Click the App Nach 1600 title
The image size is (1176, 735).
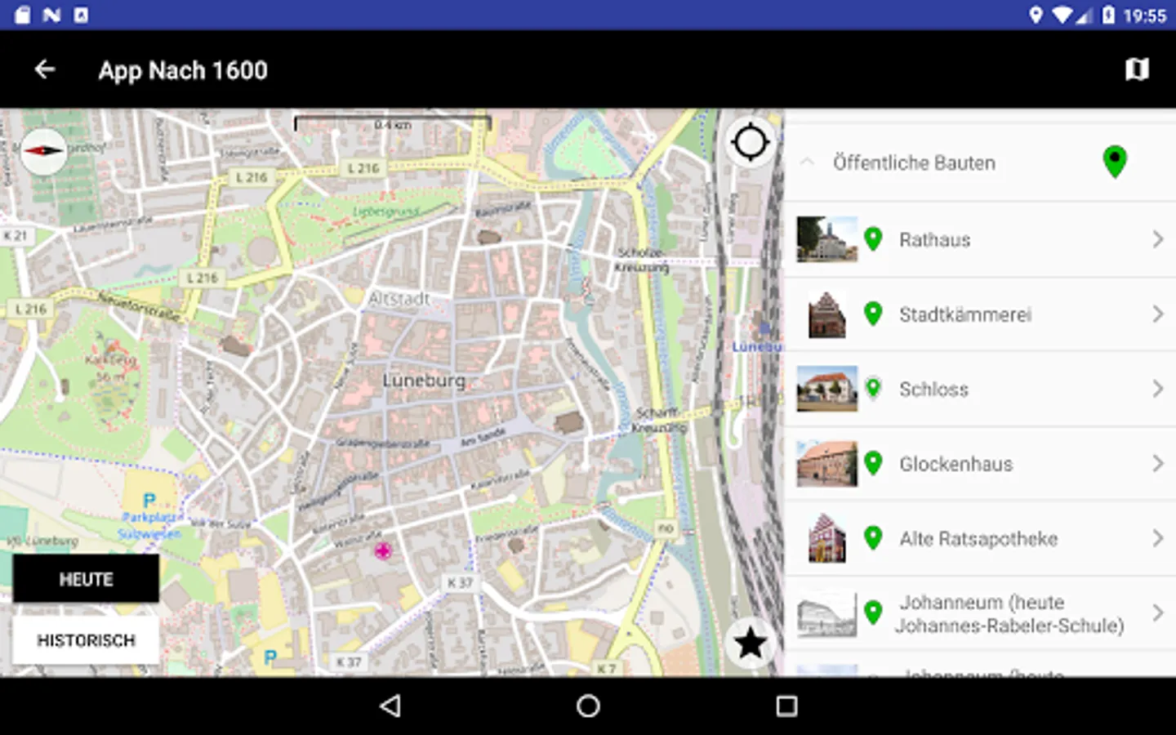click(183, 70)
